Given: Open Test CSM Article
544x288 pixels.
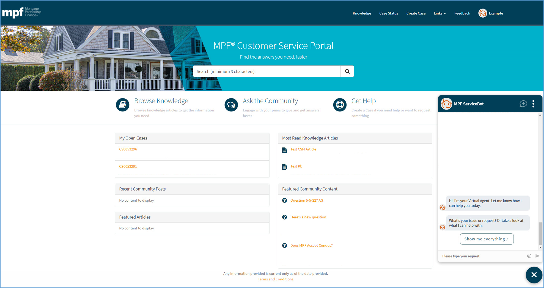Looking at the screenshot, I should click(x=303, y=149).
